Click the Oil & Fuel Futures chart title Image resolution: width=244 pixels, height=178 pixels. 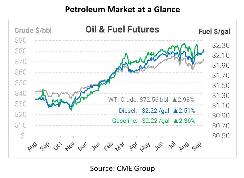point(122,29)
